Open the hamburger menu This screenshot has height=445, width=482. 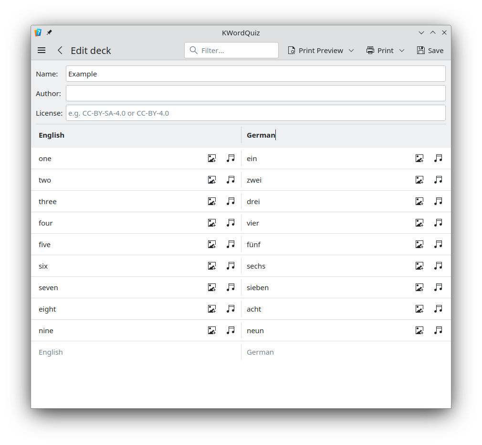tap(42, 50)
